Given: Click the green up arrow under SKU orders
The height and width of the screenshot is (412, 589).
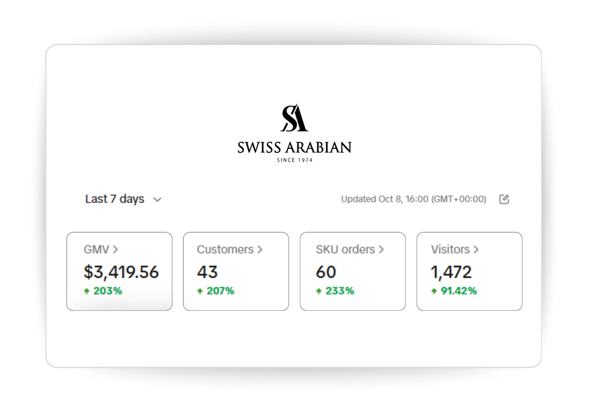Looking at the screenshot, I should [319, 291].
